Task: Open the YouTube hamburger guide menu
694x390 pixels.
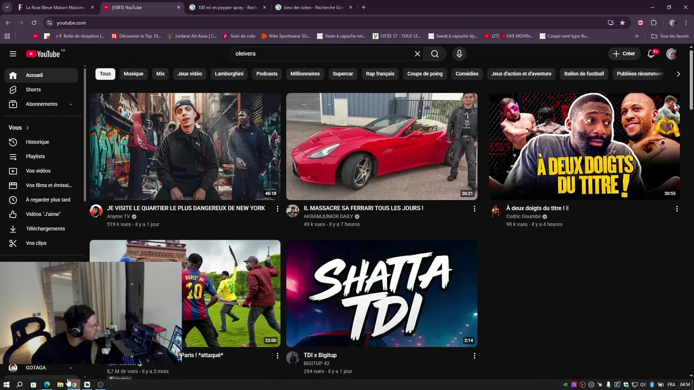Action: tap(13, 54)
